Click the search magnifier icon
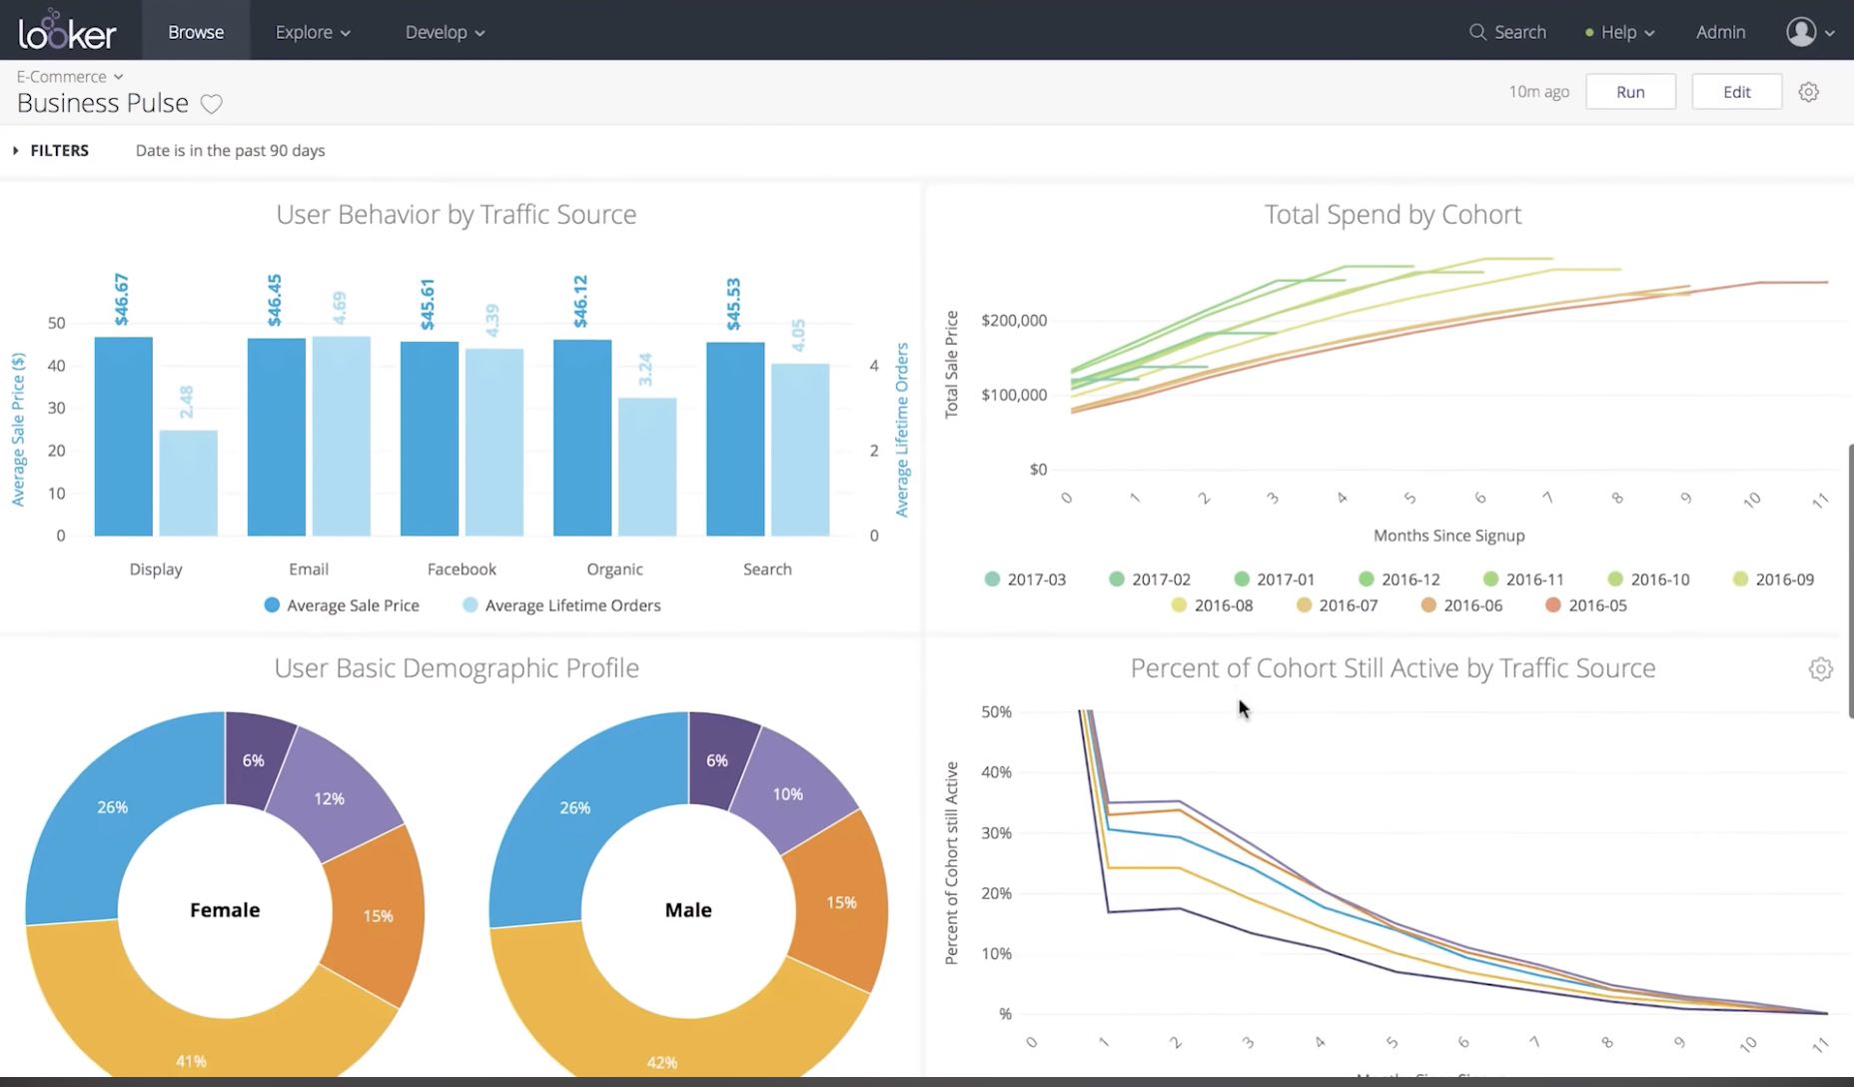The height and width of the screenshot is (1087, 1854). click(x=1477, y=32)
